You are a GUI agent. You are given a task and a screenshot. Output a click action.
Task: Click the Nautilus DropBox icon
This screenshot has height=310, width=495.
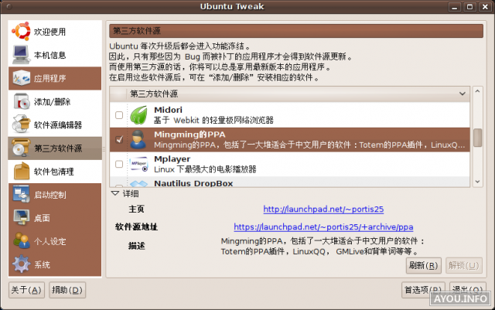(138, 183)
